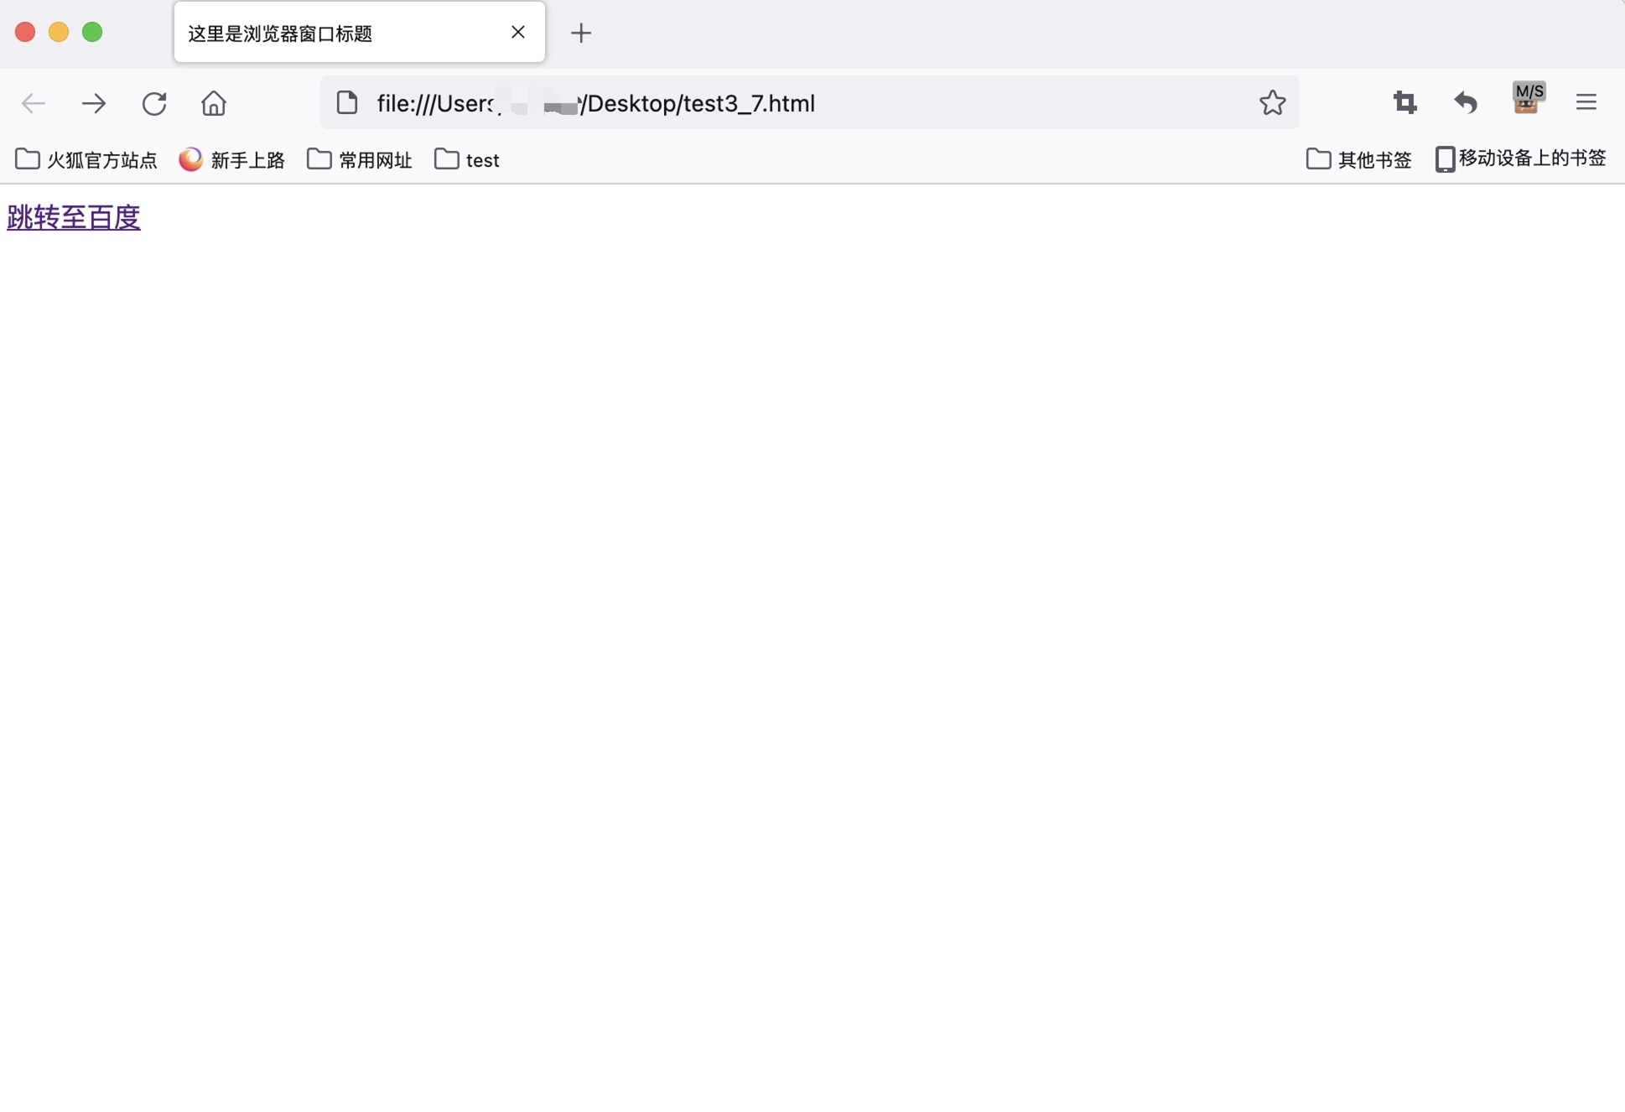Open the M/S extension icon

(x=1528, y=99)
